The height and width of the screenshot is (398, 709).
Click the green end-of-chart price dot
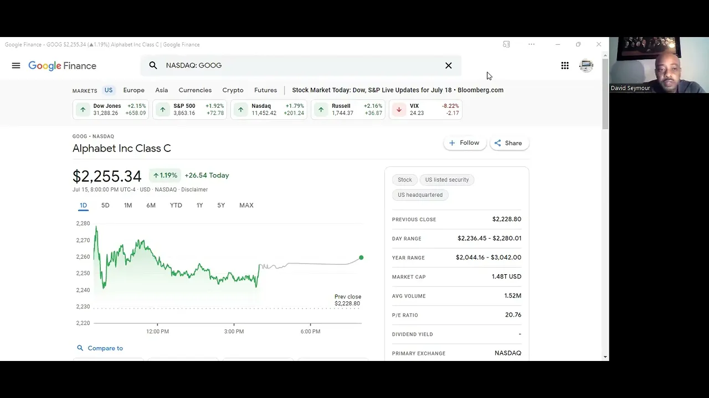click(x=361, y=258)
